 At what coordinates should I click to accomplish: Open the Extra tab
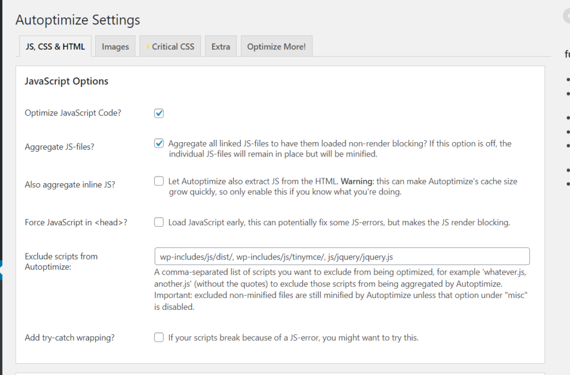point(220,47)
